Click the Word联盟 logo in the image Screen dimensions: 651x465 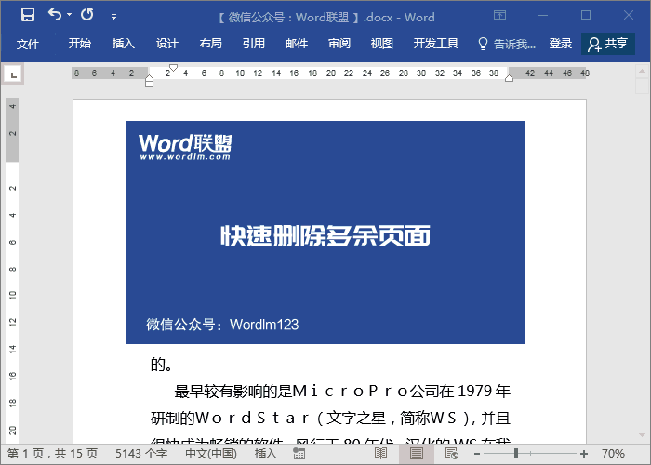[x=185, y=147]
